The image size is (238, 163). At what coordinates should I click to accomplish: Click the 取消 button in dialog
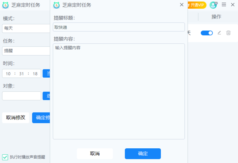point(95,153)
